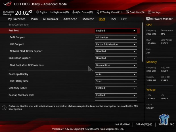Open the Exit tab
This screenshot has height=132, width=176.
pyautogui.click(x=124, y=19)
